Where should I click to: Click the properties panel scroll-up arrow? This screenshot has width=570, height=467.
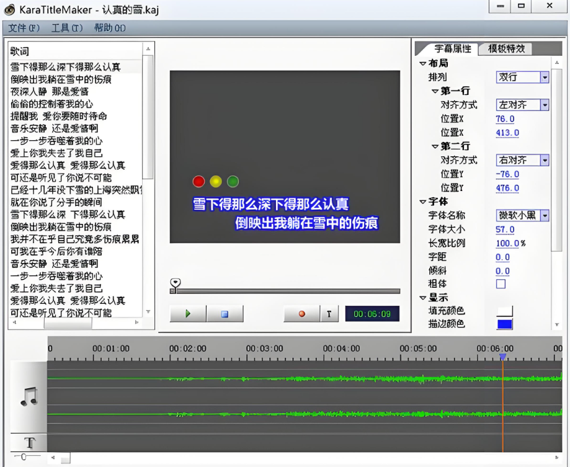557,63
